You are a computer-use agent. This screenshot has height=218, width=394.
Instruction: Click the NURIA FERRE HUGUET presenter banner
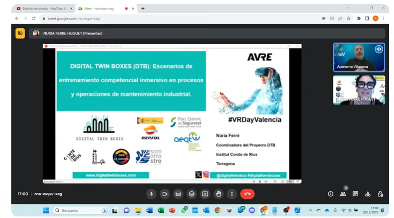coord(207,33)
